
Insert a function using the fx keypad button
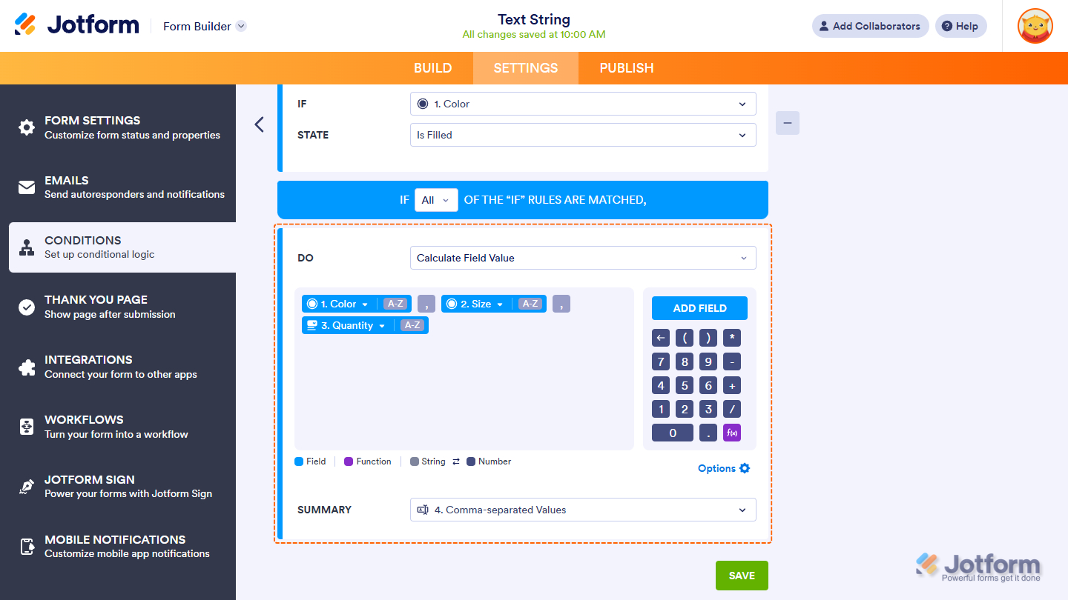click(x=731, y=432)
